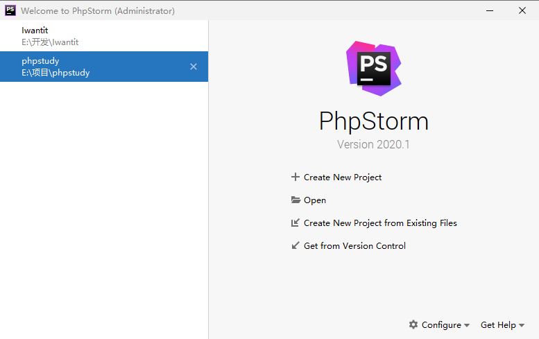Click the arrow icon for Version Control
The image size is (539, 339).
pos(296,245)
